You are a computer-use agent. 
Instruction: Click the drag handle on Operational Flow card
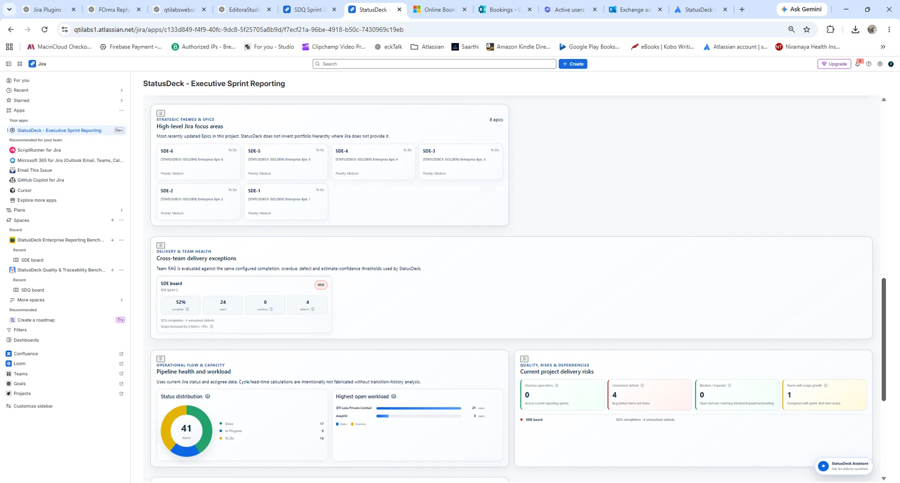coord(160,359)
